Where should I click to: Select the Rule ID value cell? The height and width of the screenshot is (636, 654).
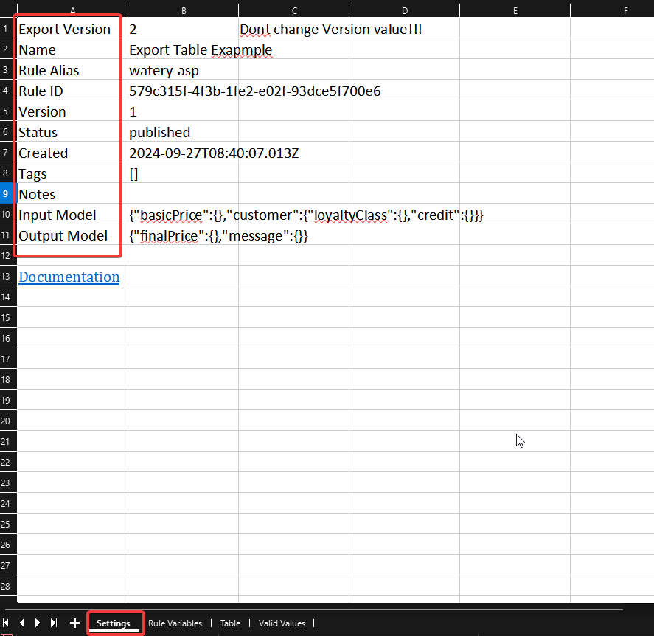(x=183, y=91)
